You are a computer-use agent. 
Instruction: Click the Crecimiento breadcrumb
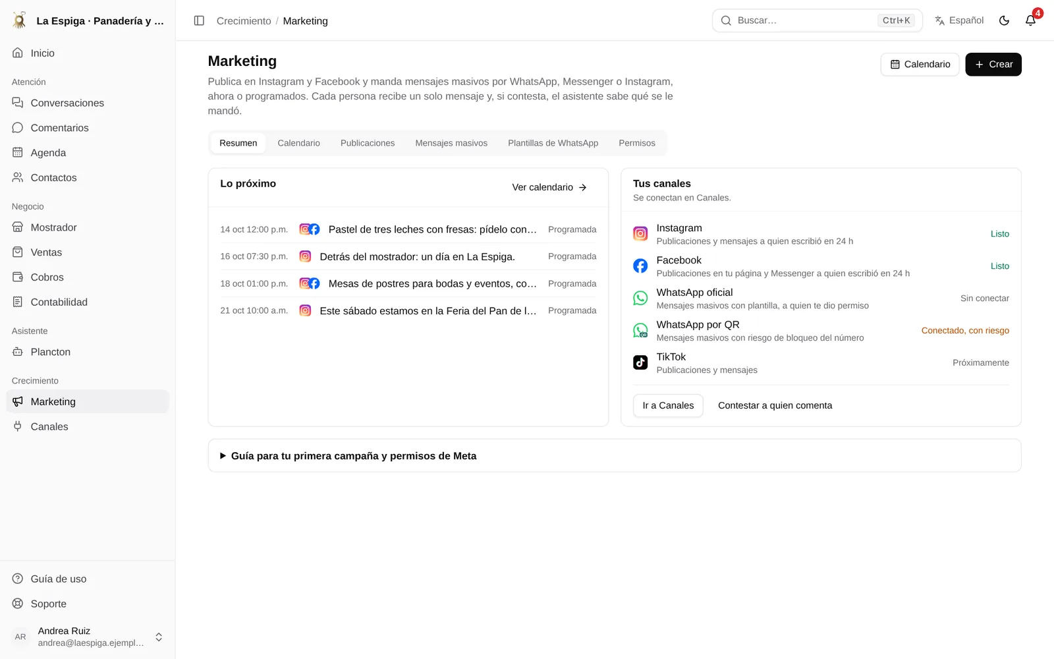(x=244, y=21)
